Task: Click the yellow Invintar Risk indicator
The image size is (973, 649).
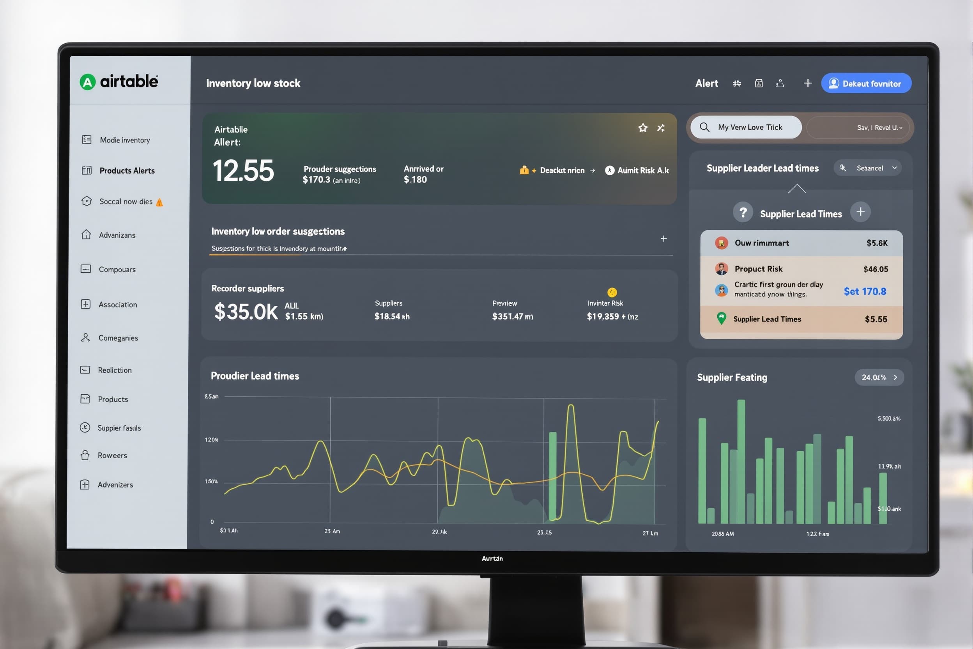Action: [x=612, y=292]
